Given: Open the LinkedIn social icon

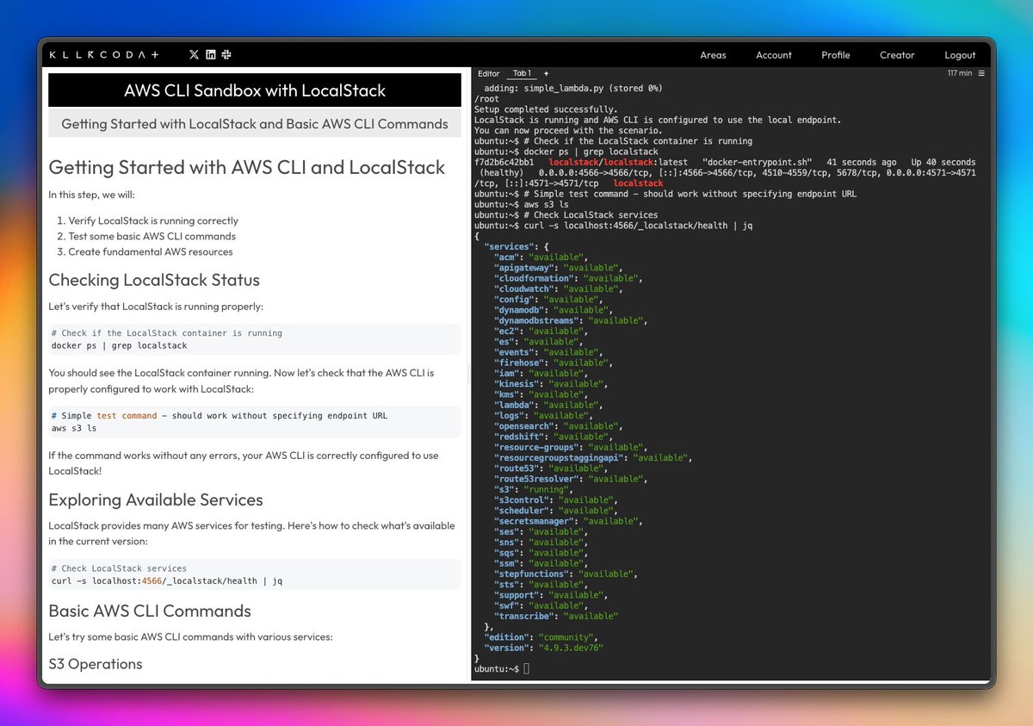Looking at the screenshot, I should (211, 54).
